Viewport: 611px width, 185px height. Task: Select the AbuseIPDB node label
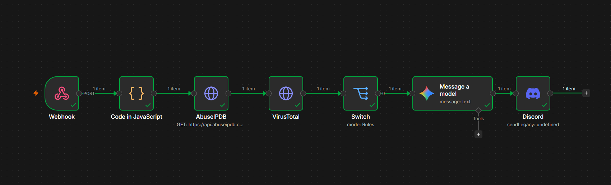(x=211, y=117)
